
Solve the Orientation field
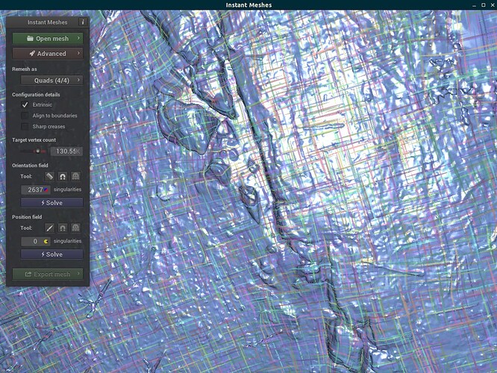tap(52, 203)
